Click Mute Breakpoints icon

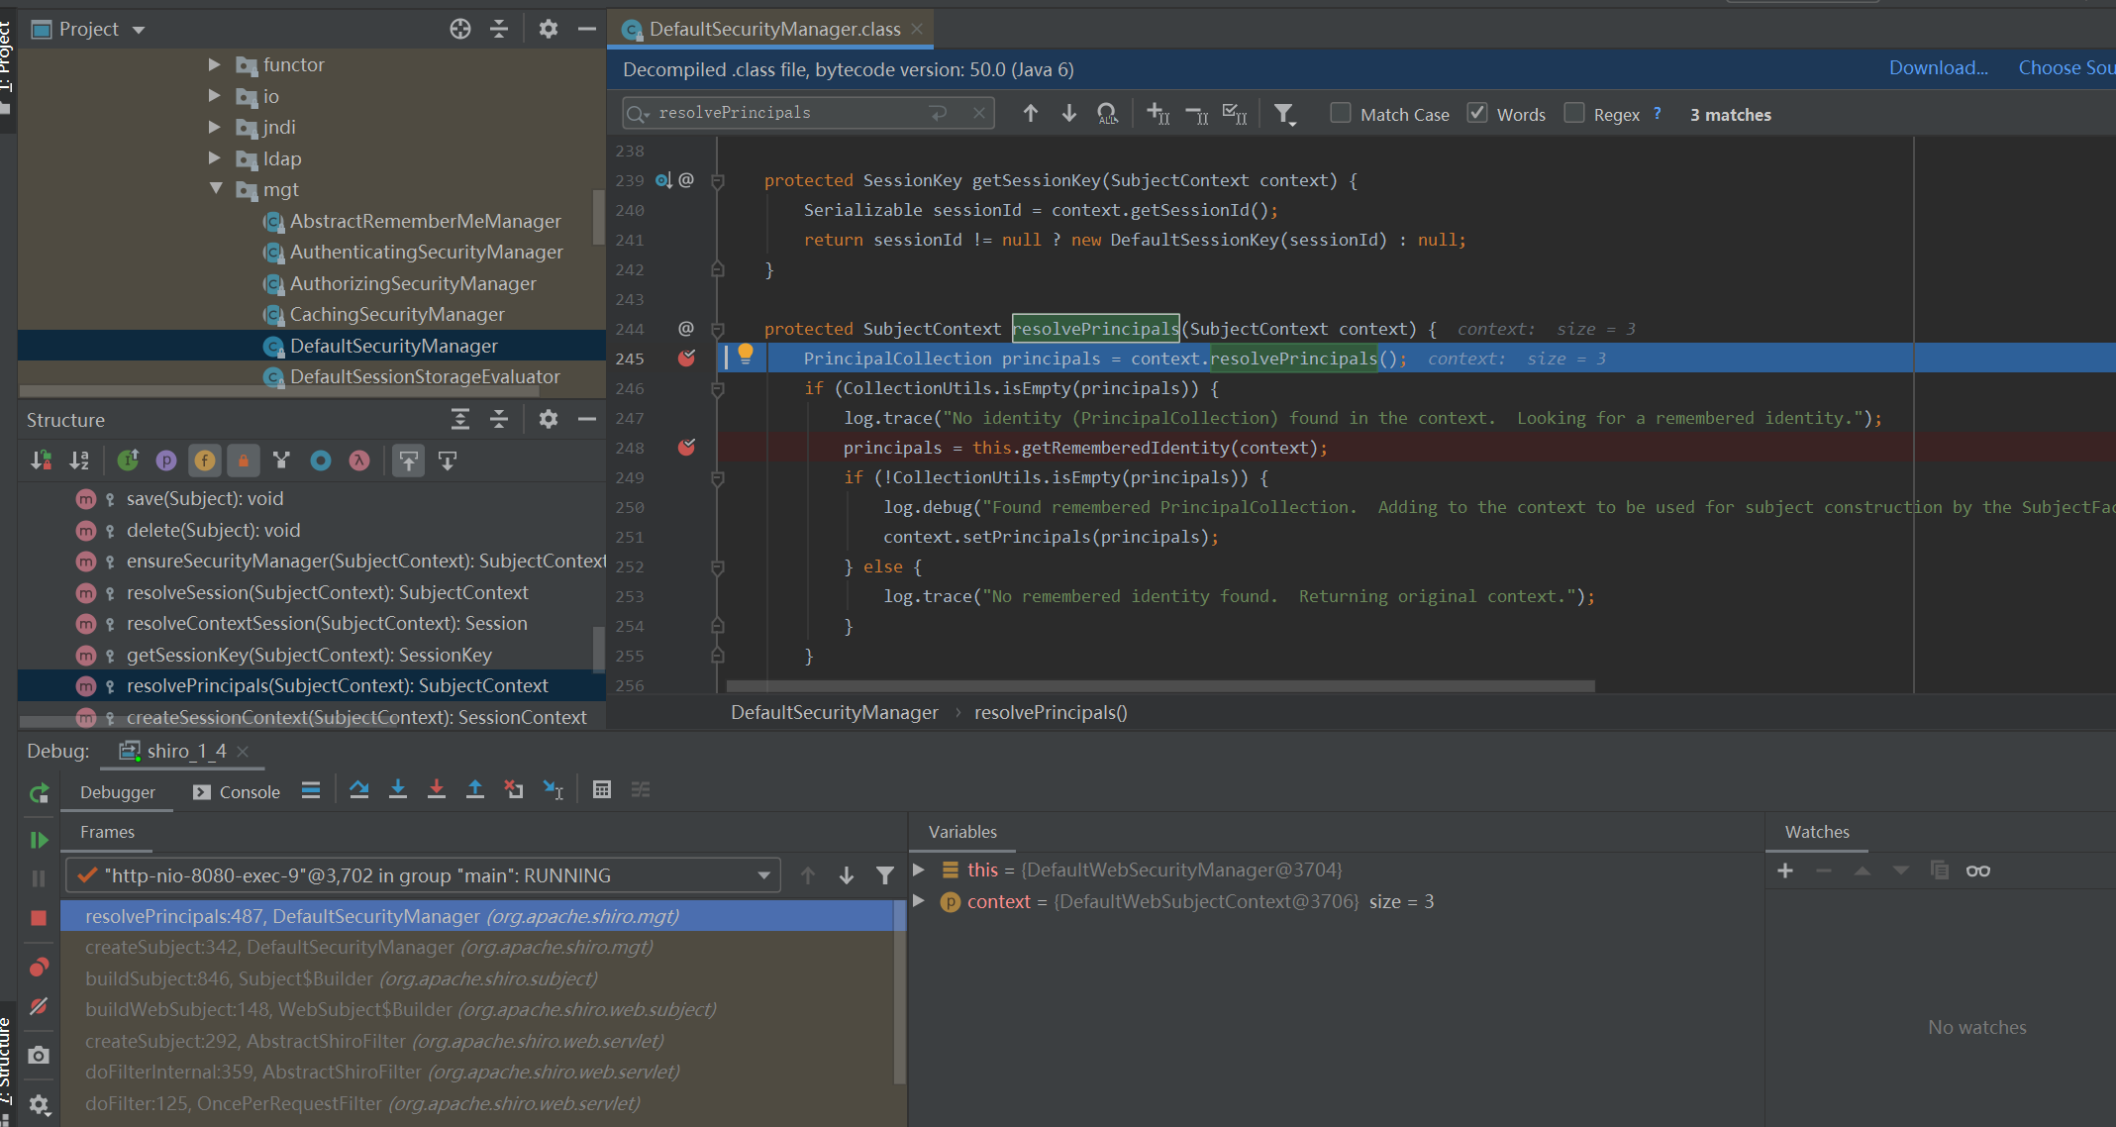[39, 1006]
